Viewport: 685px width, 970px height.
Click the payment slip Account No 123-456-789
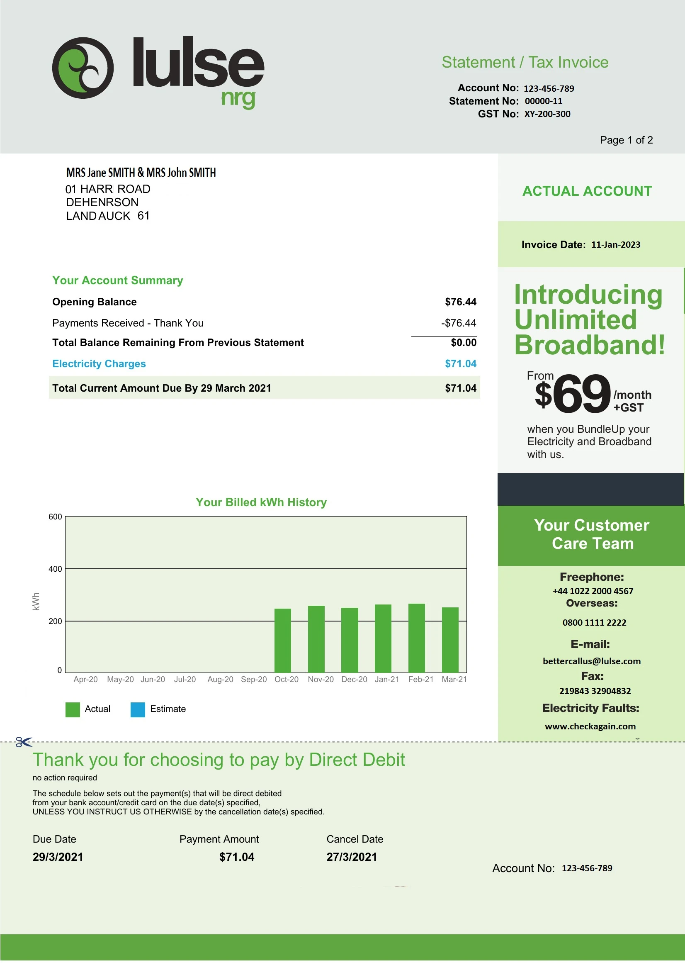pos(587,868)
